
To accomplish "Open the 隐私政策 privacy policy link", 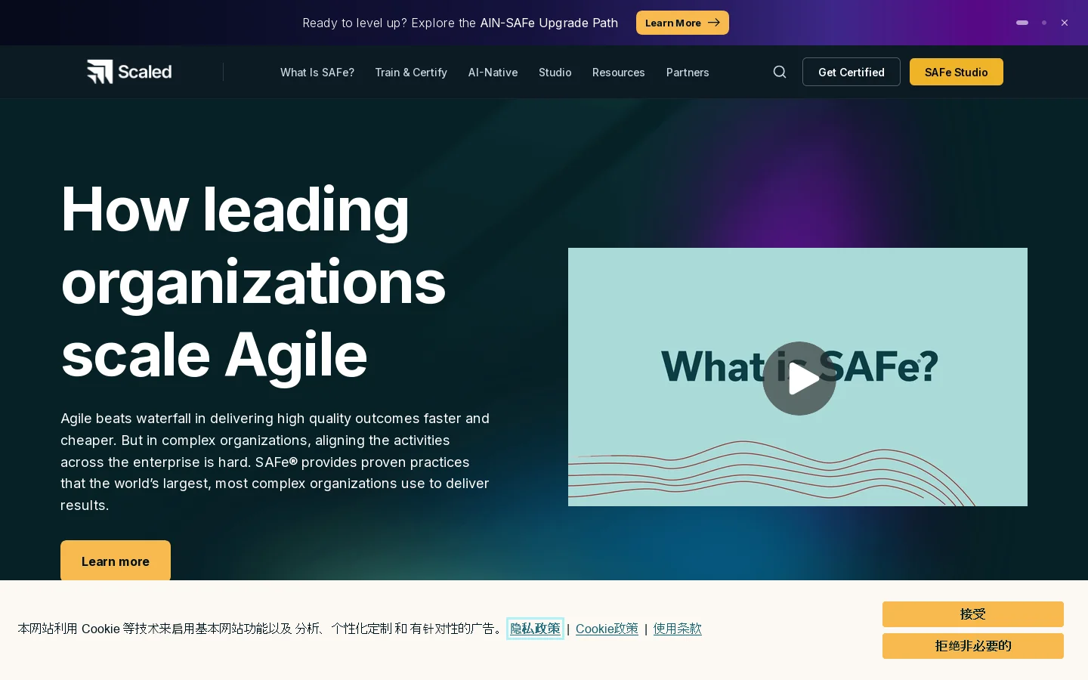I will (x=535, y=629).
